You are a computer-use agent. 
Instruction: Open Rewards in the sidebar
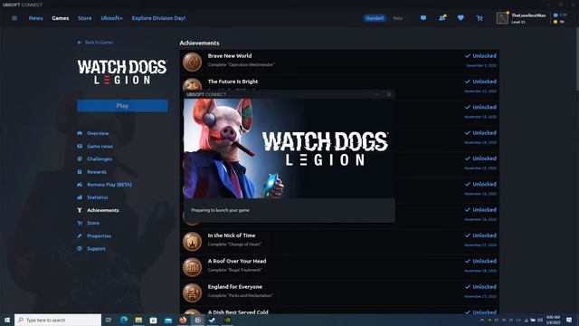click(97, 172)
